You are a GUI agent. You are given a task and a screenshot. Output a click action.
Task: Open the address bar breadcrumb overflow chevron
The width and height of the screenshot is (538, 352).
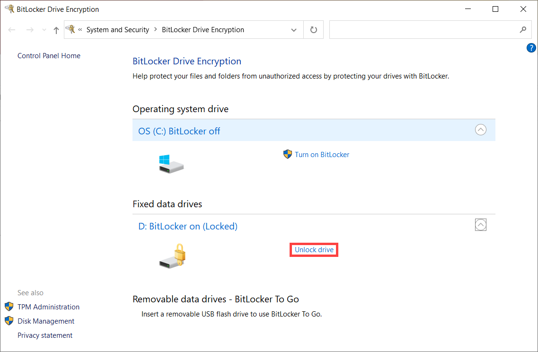80,29
